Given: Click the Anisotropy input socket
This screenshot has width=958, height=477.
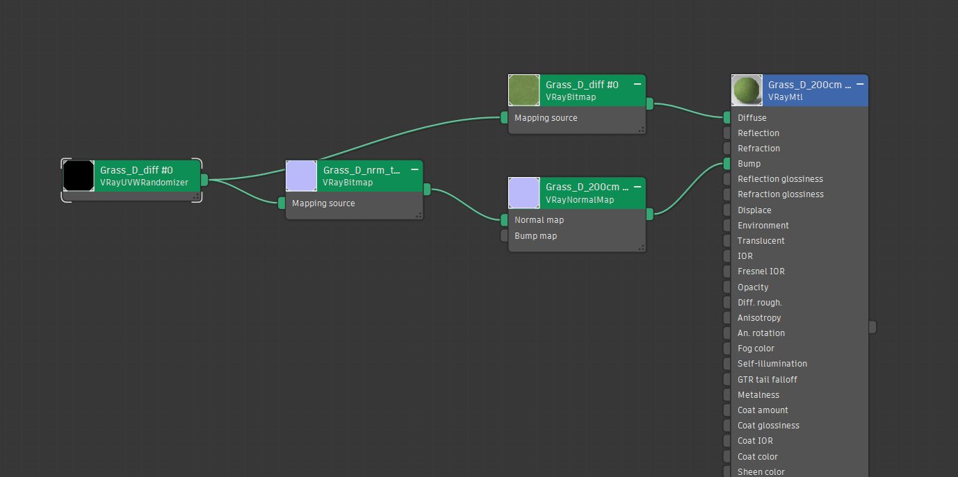Looking at the screenshot, I should coord(726,317).
